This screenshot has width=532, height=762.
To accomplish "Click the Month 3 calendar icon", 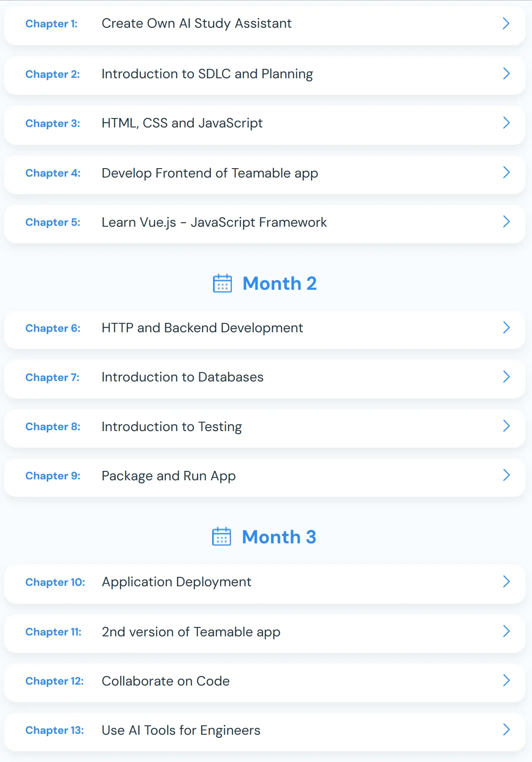I will pos(222,536).
